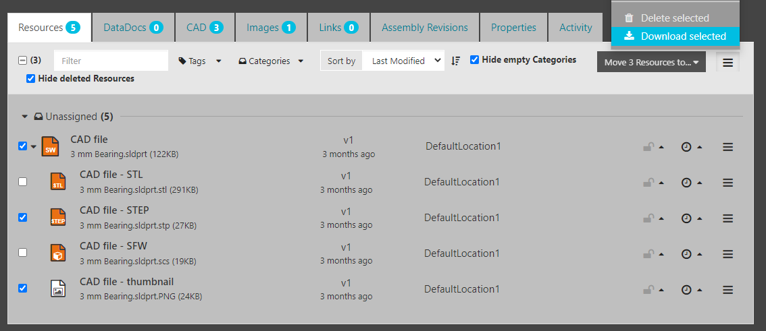The image size is (766, 331).
Task: Choose Download selected from menu
Action: pyautogui.click(x=675, y=36)
